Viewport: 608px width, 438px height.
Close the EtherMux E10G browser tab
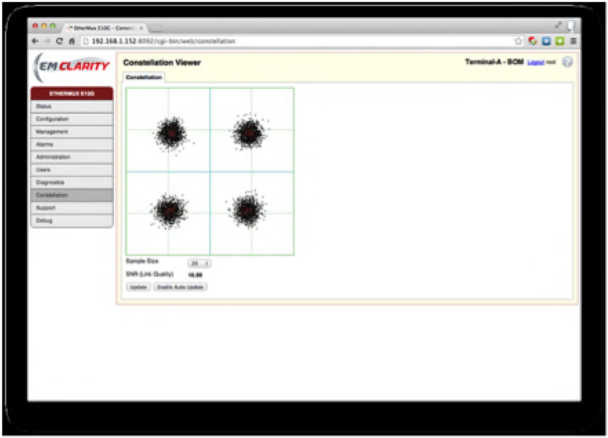tap(141, 28)
